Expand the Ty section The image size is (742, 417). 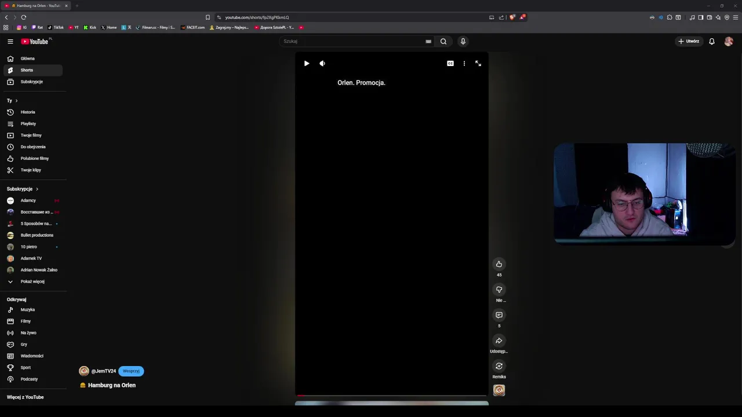(x=12, y=101)
